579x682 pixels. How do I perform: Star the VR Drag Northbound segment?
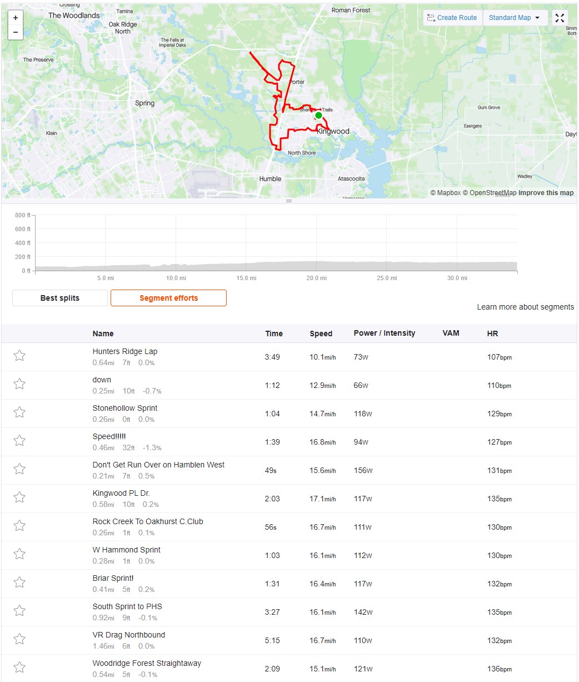[x=19, y=639]
